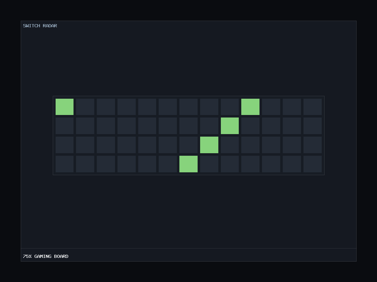
Task: Select the first key of the third row
Action: pyautogui.click(x=64, y=145)
